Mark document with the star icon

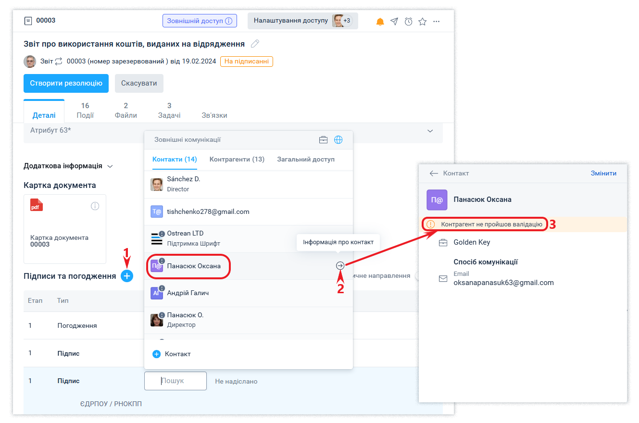[x=422, y=22]
